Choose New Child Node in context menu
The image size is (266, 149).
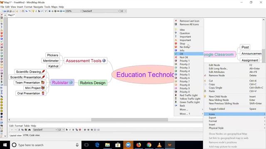pos(234,96)
